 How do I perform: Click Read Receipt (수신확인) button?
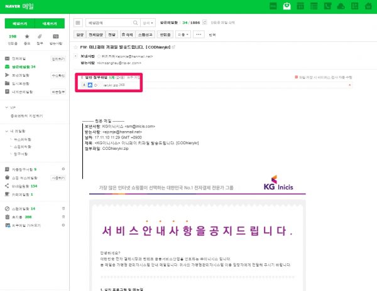pos(58,75)
